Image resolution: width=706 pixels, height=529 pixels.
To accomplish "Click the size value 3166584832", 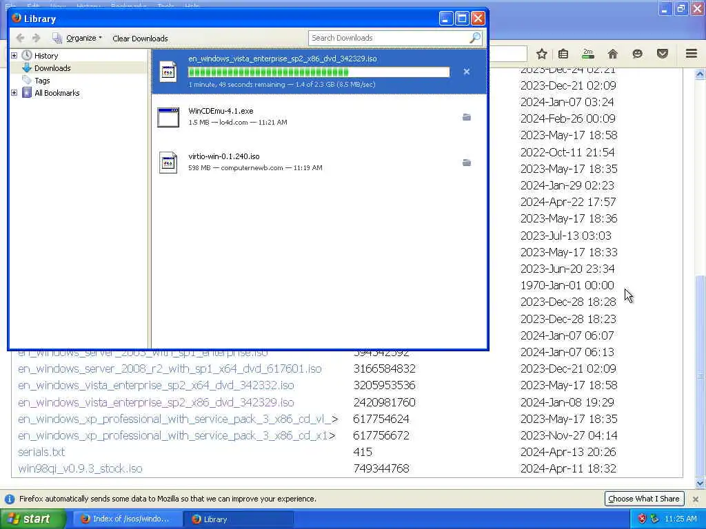I will [384, 369].
